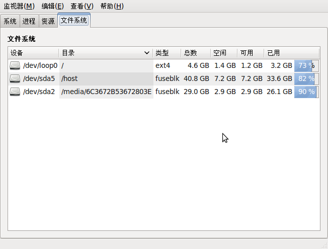Image resolution: width=328 pixels, height=249 pixels.
Task: Sort by the 空闲 column header
Action: tap(224, 53)
